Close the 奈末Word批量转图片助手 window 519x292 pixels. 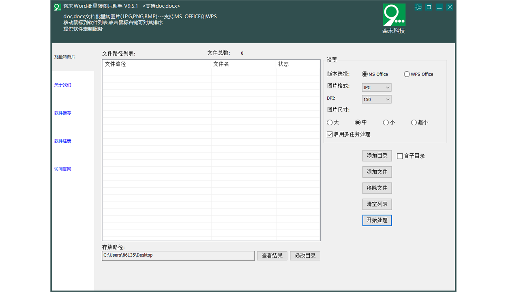pyautogui.click(x=450, y=7)
